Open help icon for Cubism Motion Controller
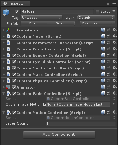Viewport: 118px width, 145px height. click(x=103, y=112)
